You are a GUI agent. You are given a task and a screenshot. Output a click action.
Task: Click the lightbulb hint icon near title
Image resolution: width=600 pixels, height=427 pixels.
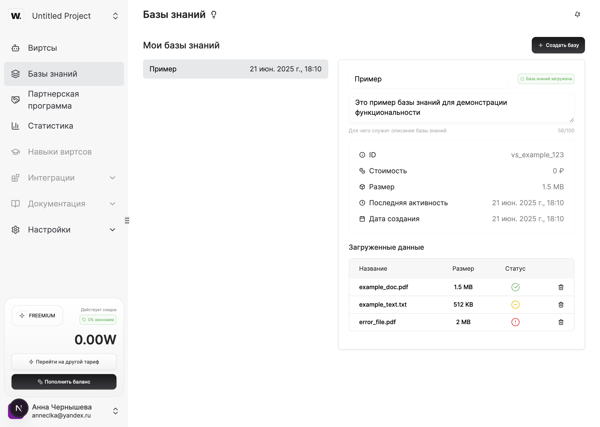pos(214,14)
